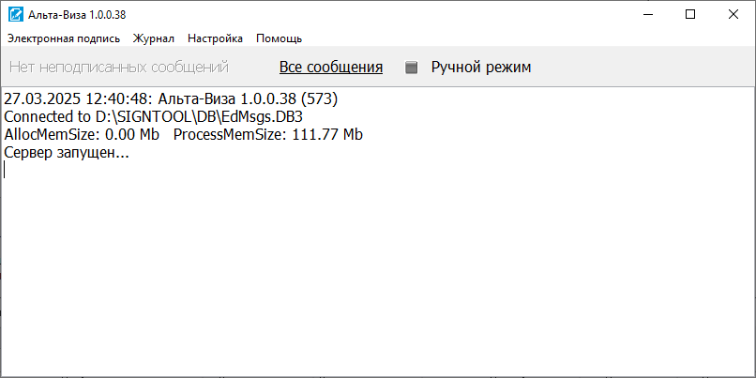Click the Сервер запущен log line
Viewport: 756px width, 378px height.
pyautogui.click(x=67, y=153)
